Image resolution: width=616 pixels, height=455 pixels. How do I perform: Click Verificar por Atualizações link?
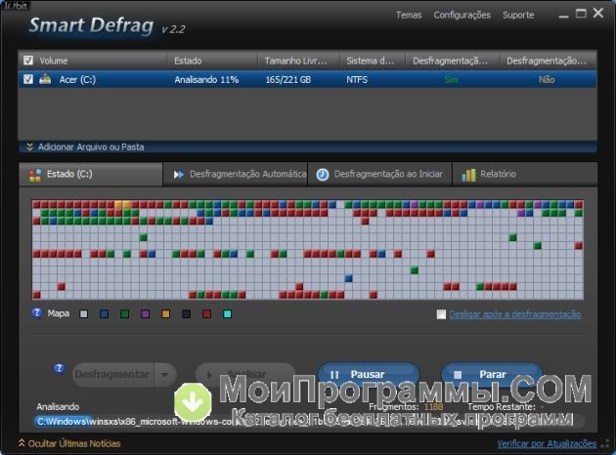click(547, 443)
